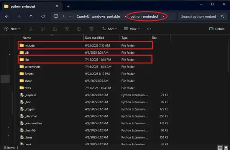Maximize the File Explorer window
Viewport: 230px width, 150px height.
(212, 4)
